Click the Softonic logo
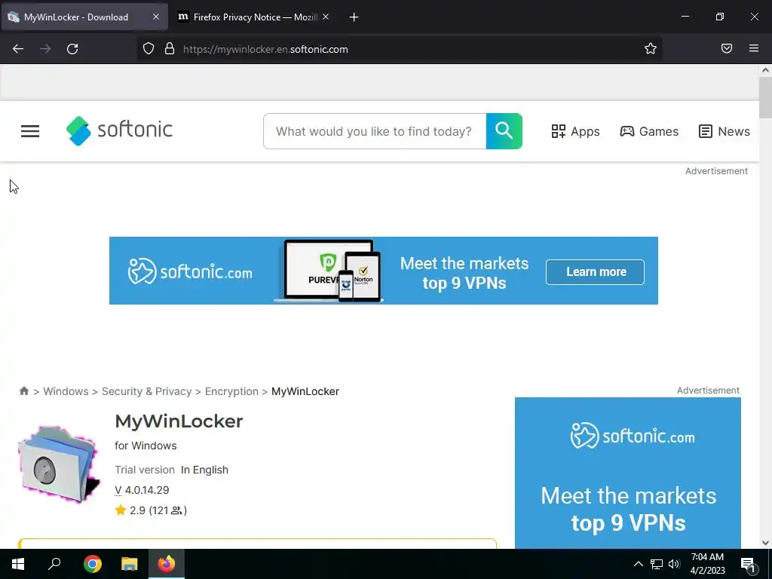This screenshot has width=772, height=579. pos(119,130)
